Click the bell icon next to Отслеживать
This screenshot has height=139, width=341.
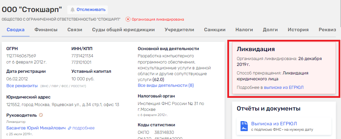click(72, 10)
